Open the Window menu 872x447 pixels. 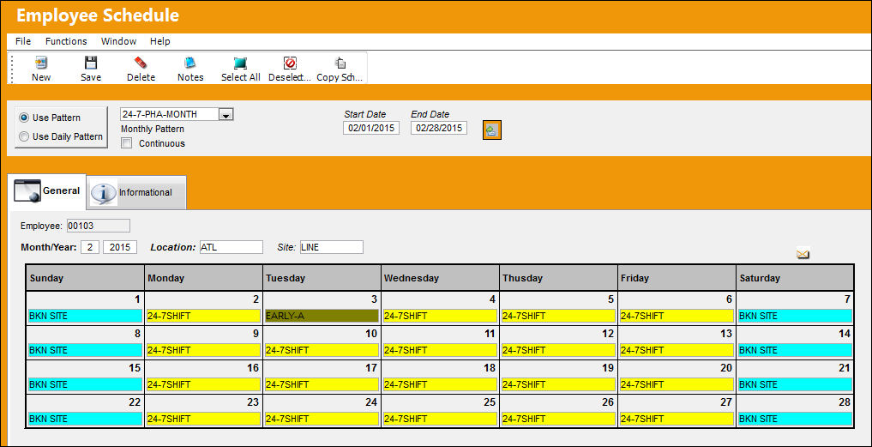(118, 41)
